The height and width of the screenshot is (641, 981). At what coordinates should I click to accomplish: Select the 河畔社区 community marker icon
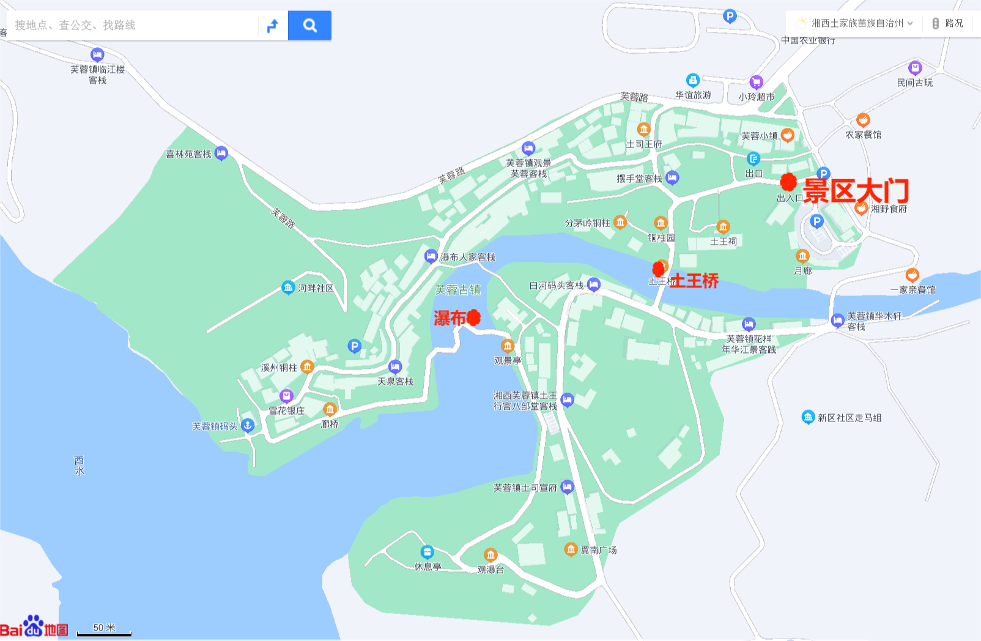(x=288, y=287)
